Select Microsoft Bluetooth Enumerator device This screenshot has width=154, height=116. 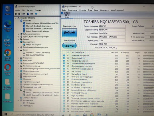(38, 26)
